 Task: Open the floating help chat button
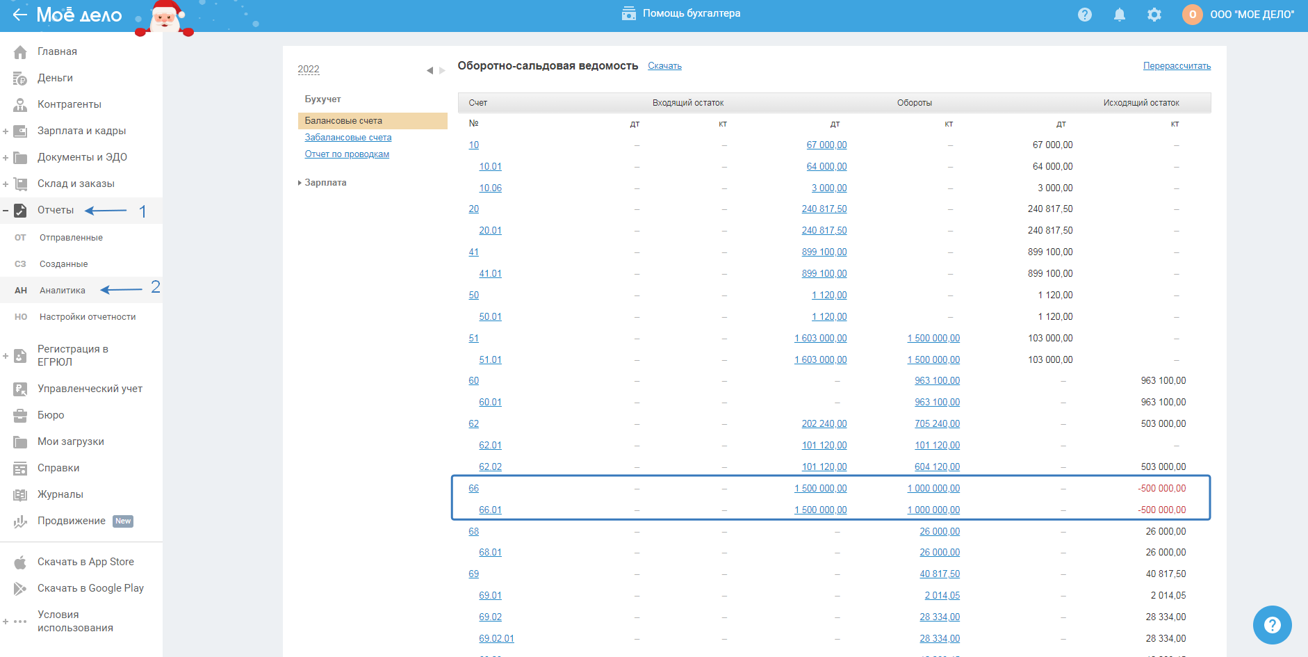click(x=1272, y=624)
